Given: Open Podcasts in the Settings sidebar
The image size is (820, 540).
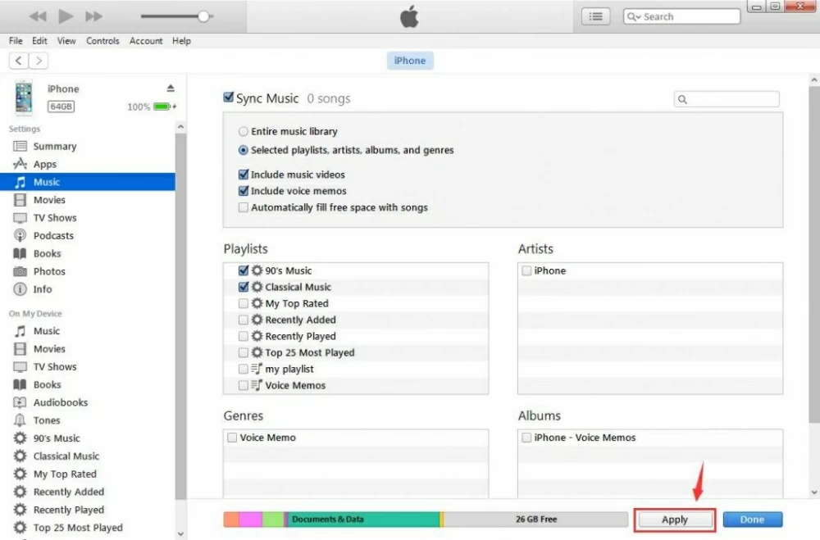Looking at the screenshot, I should coord(53,236).
